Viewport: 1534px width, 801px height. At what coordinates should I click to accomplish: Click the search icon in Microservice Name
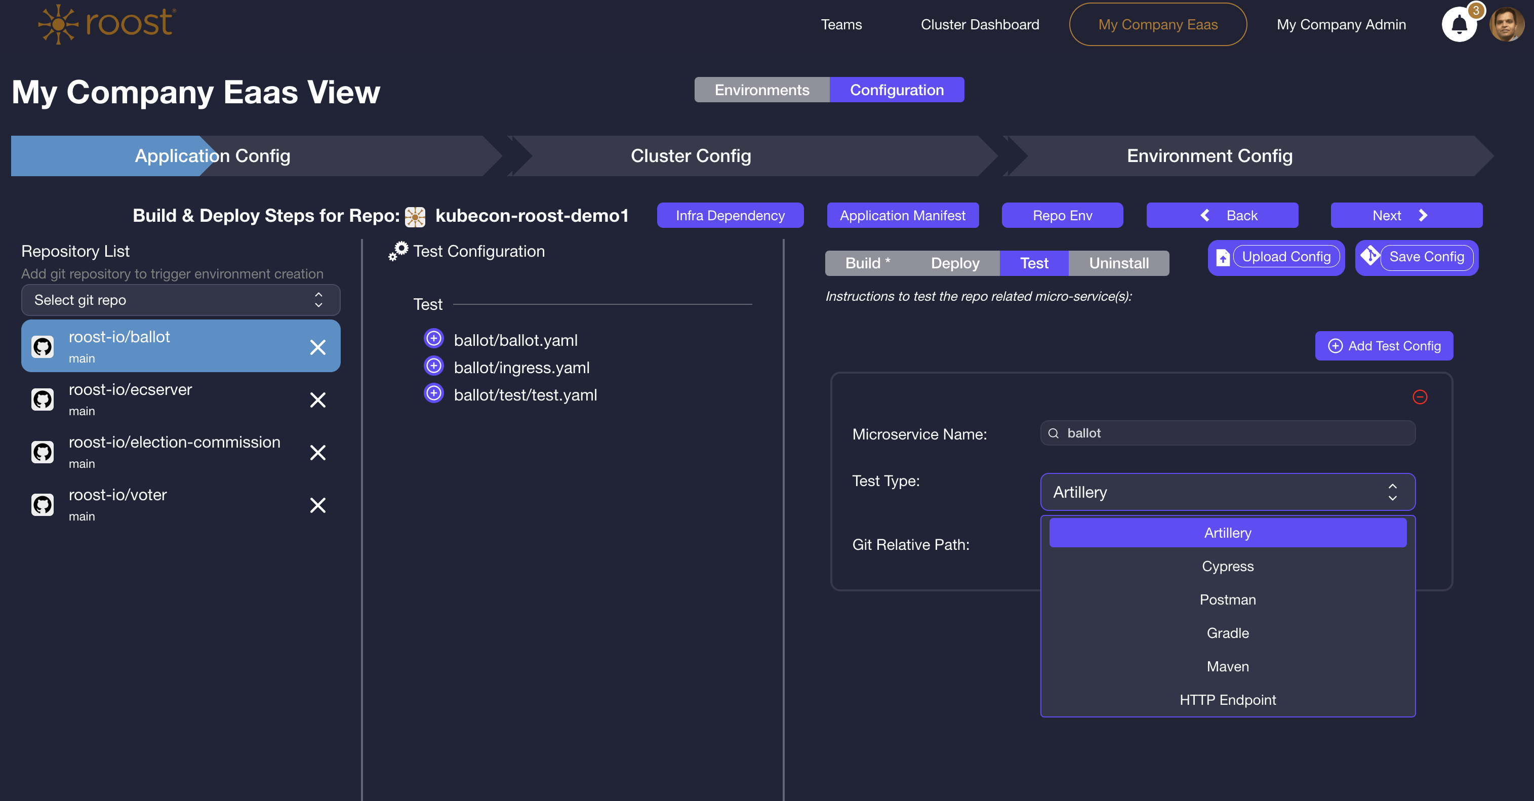click(x=1054, y=433)
